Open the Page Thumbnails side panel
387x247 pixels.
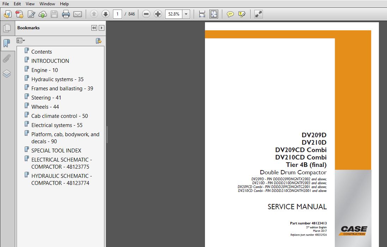point(7,28)
